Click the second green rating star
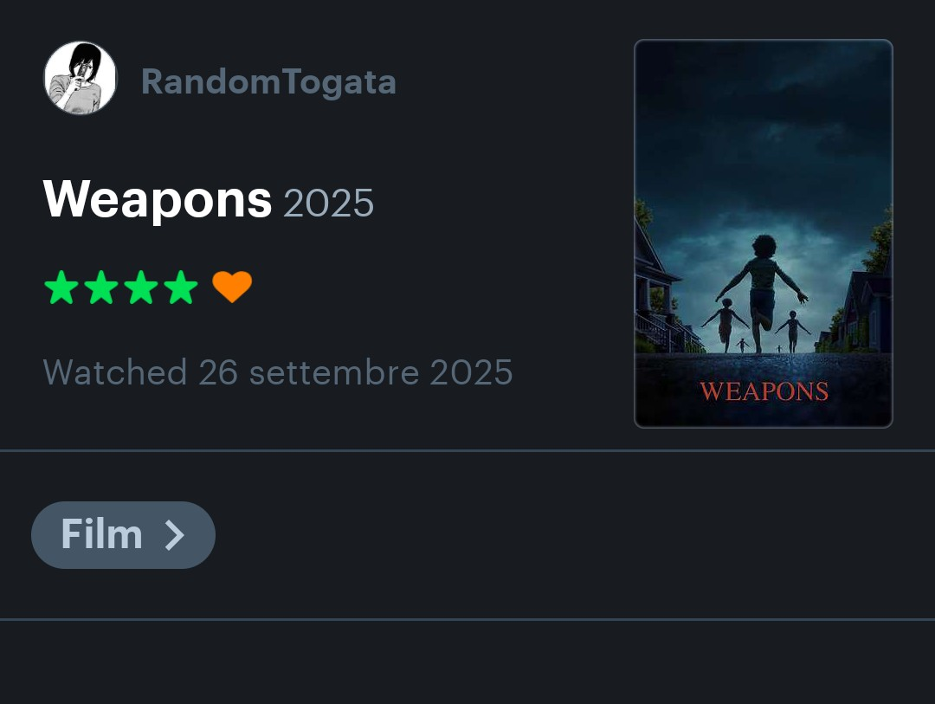Image resolution: width=935 pixels, height=704 pixels. point(101,287)
